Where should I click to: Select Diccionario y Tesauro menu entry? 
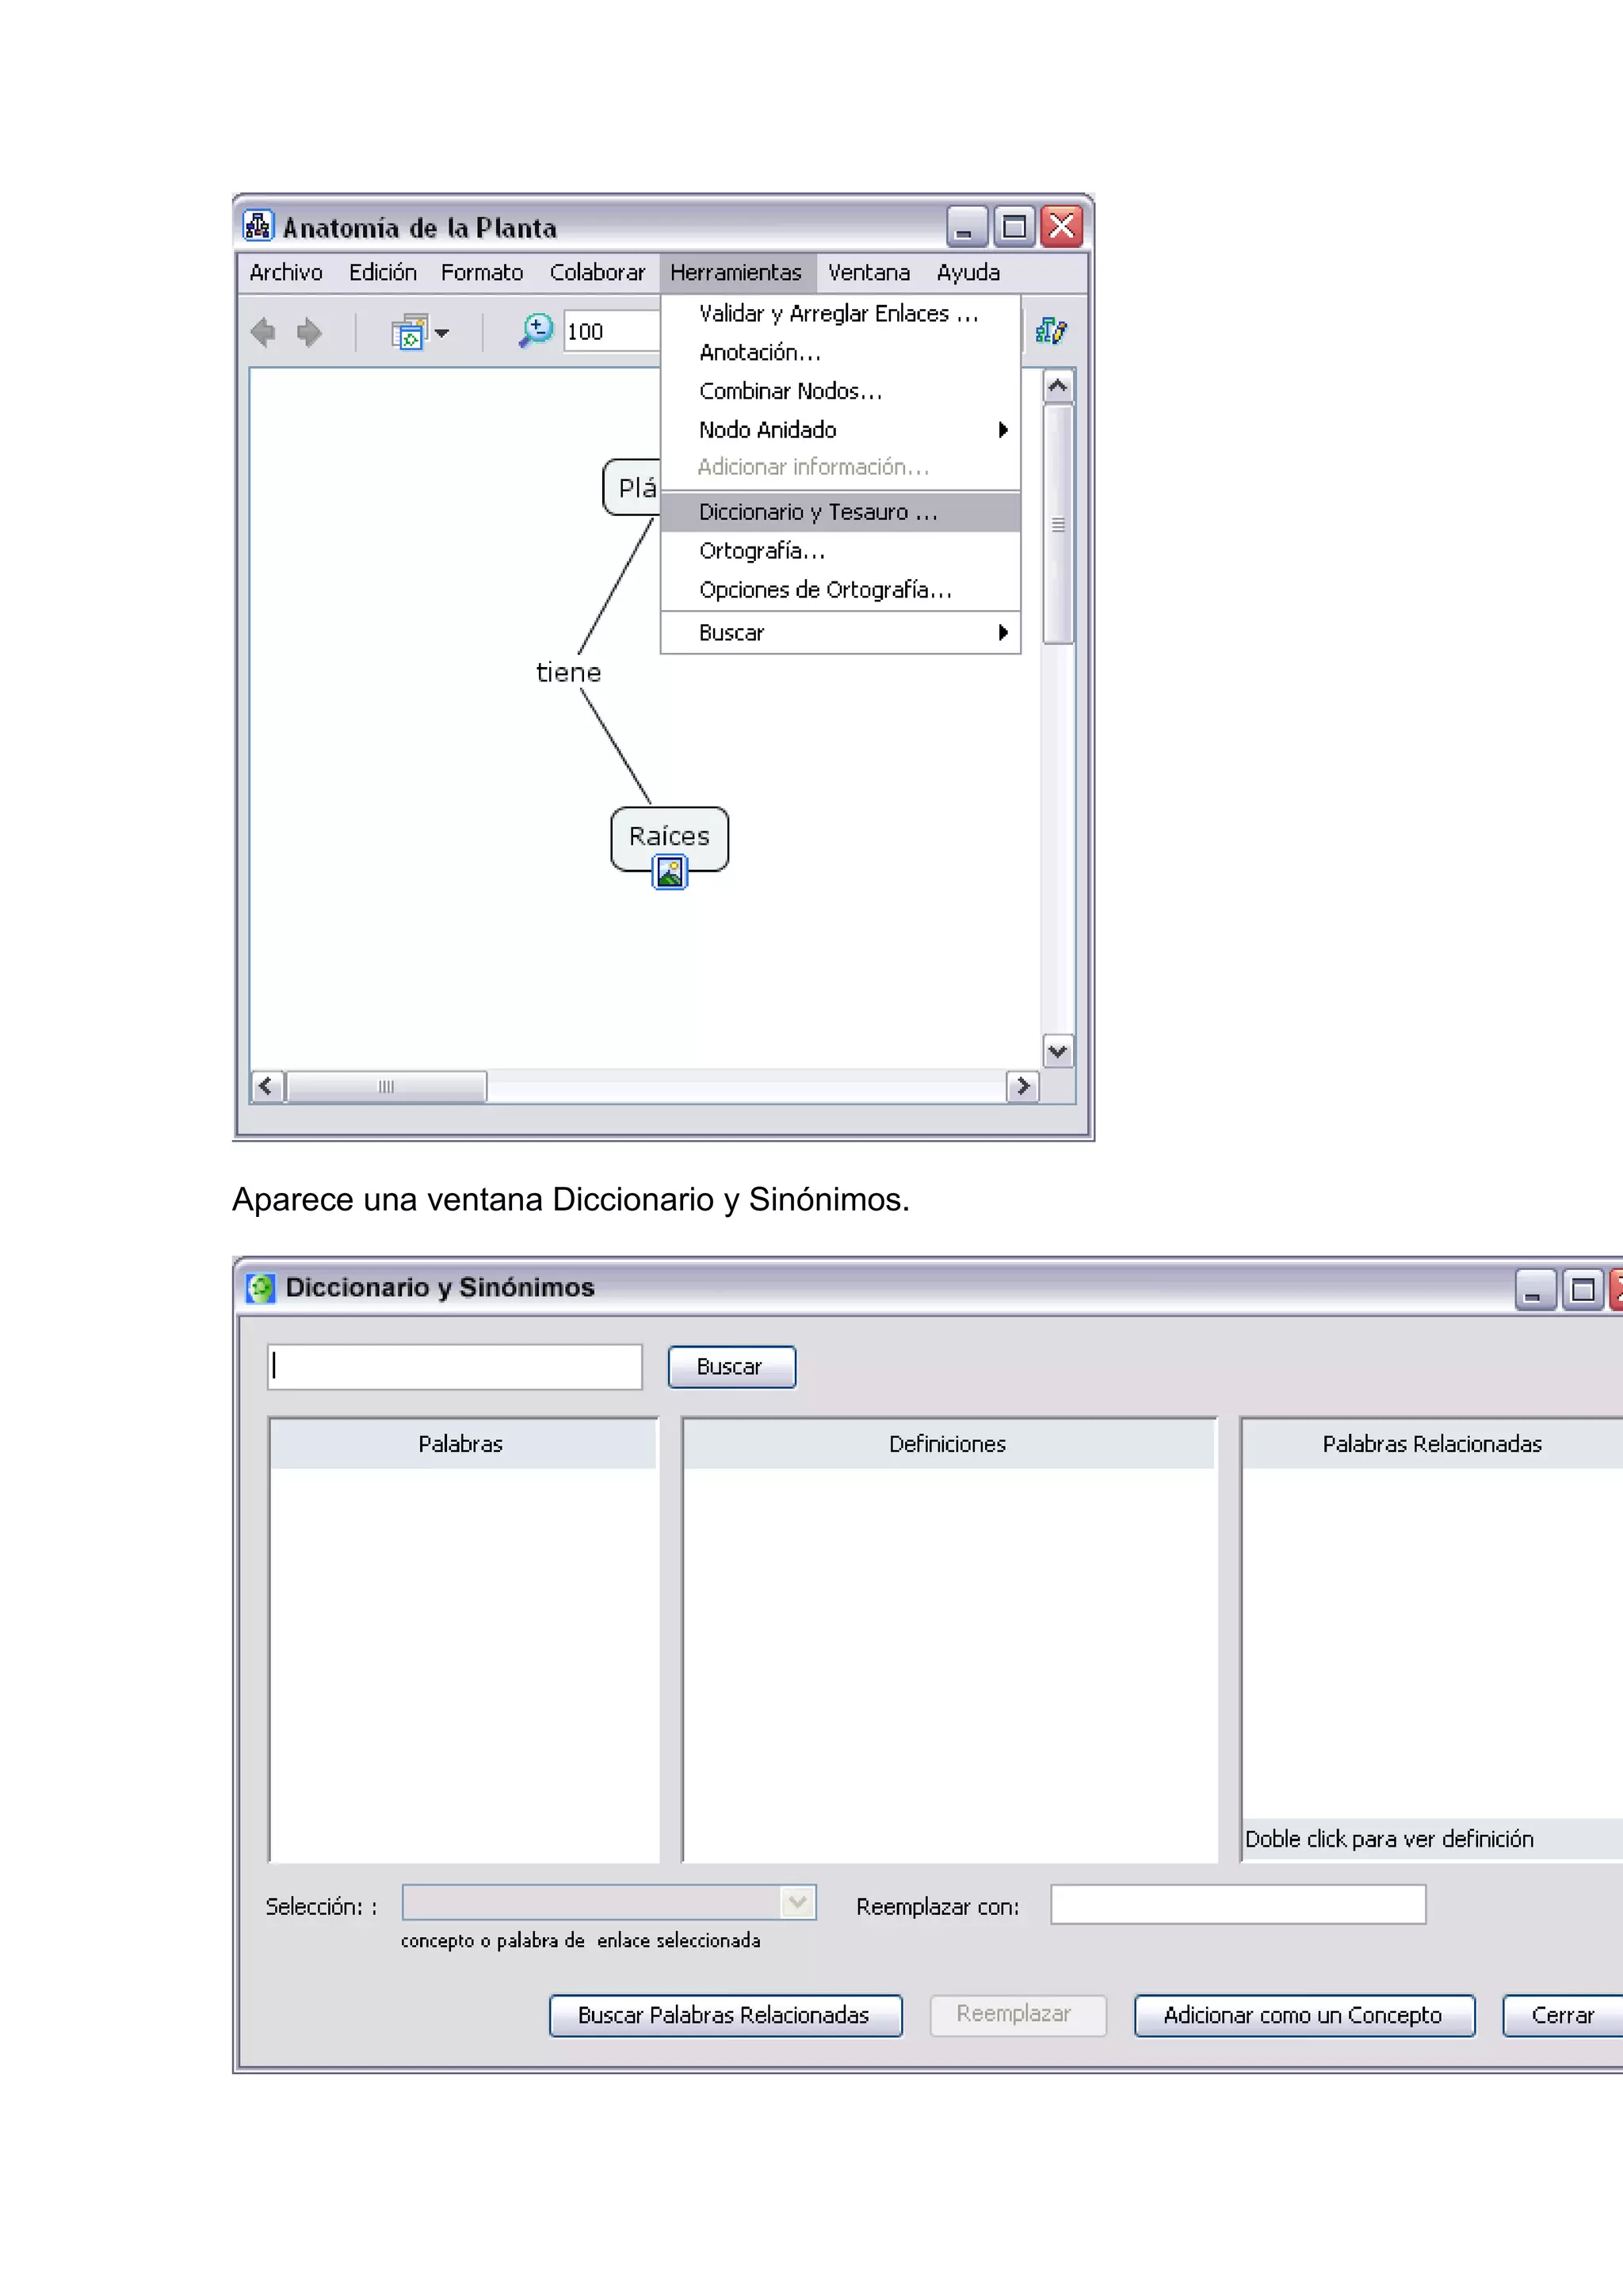[x=818, y=512]
